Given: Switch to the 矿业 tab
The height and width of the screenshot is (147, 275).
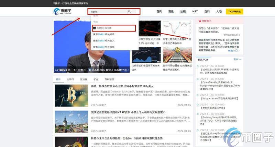Looking at the screenshot, I should 96,79.
